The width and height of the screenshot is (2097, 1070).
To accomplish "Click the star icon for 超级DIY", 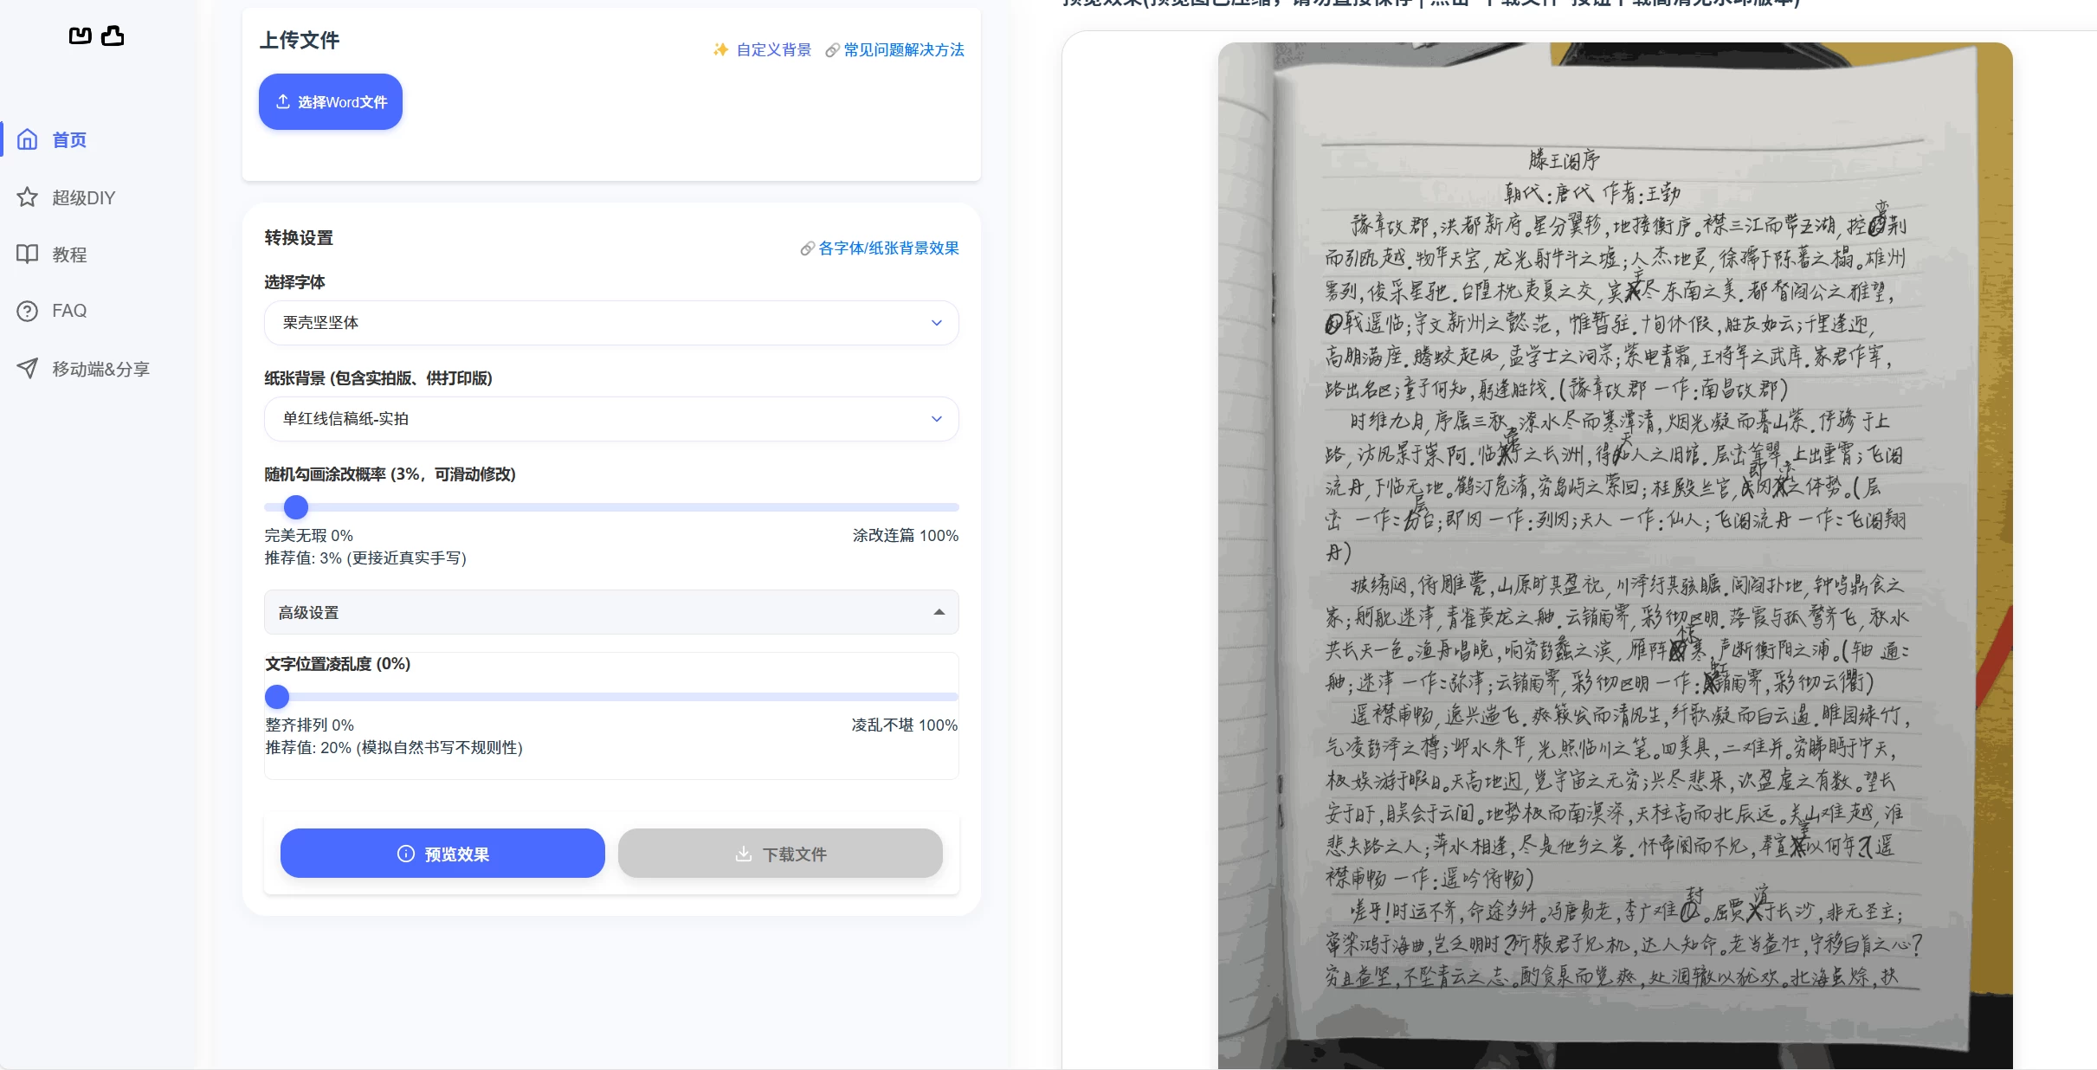I will click(x=27, y=197).
